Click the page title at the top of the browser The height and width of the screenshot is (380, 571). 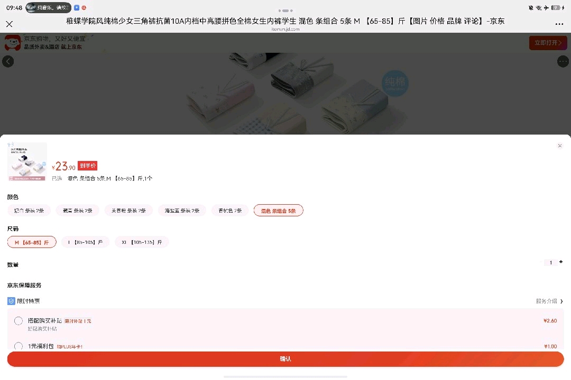(x=285, y=21)
